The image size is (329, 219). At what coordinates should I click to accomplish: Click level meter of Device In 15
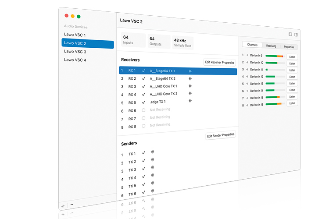click(275, 97)
